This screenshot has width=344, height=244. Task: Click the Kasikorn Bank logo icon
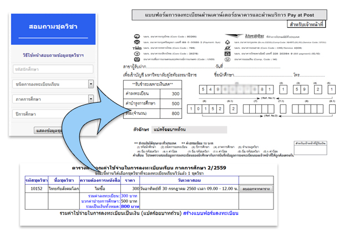click(x=137, y=53)
